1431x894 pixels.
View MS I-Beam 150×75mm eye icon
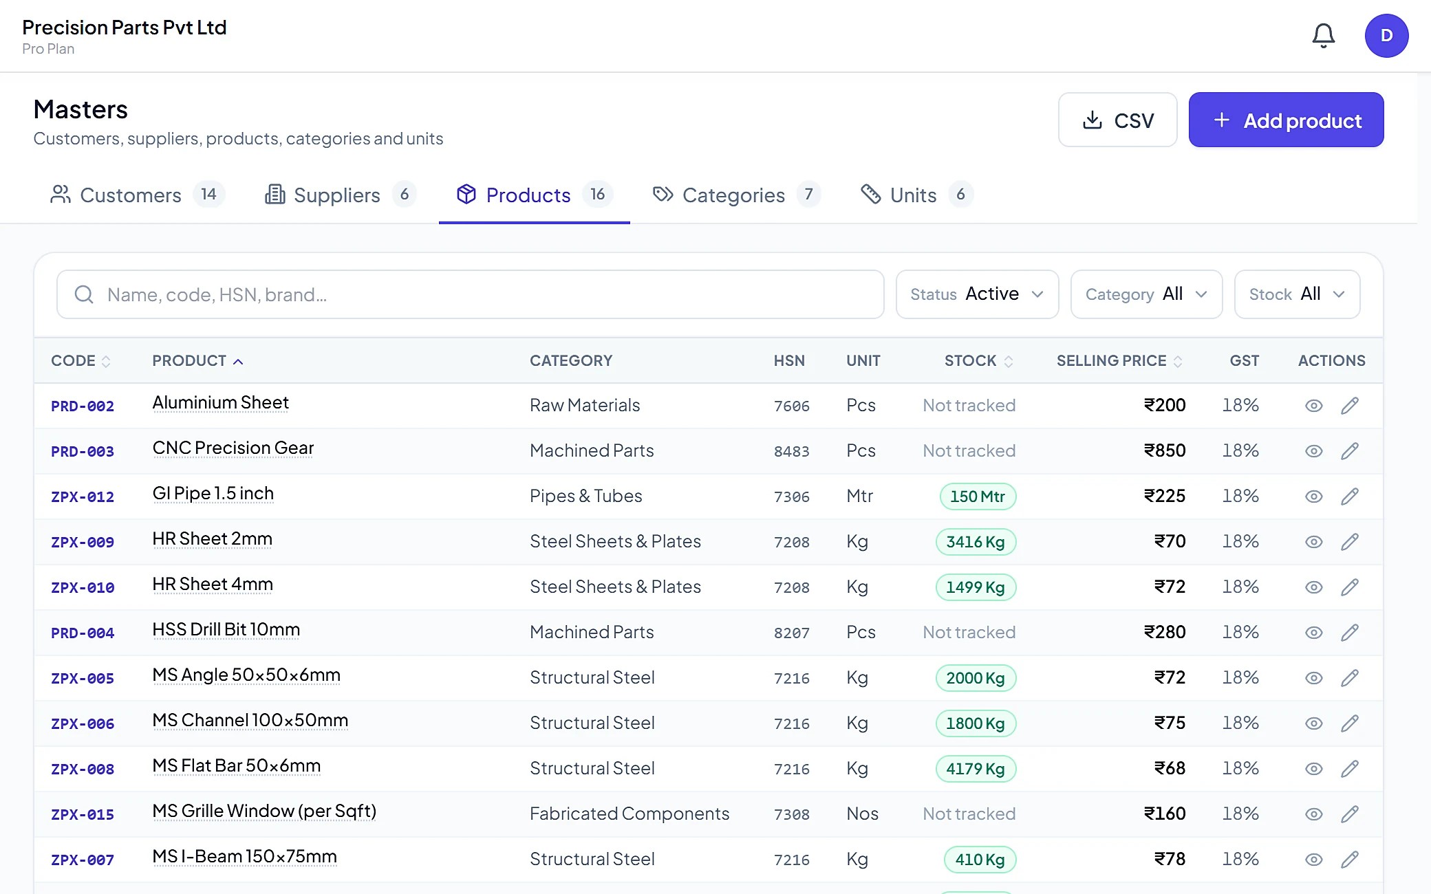coord(1313,860)
